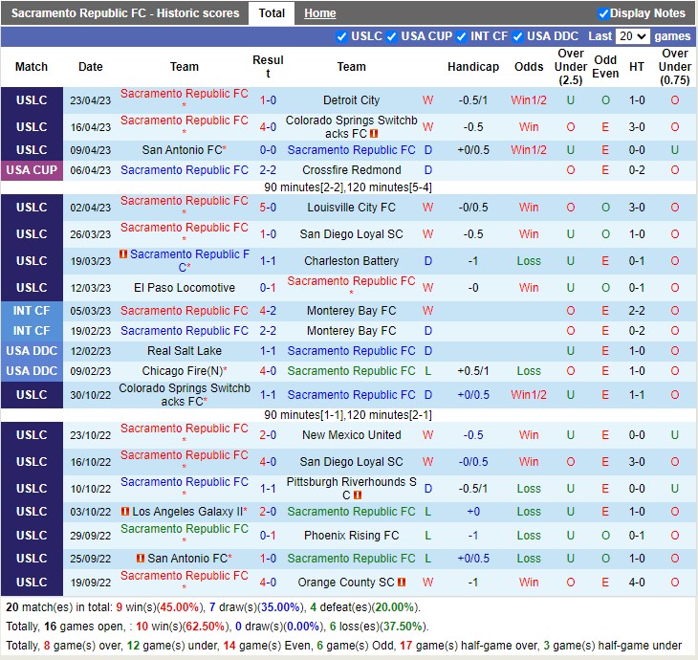Open the Real Salt Lake team link
This screenshot has height=660, width=698.
click(x=185, y=351)
